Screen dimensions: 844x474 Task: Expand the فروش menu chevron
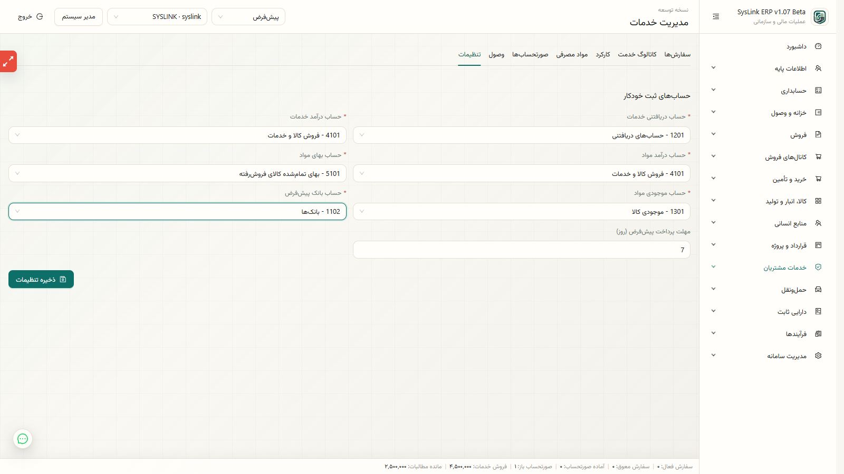point(713,134)
